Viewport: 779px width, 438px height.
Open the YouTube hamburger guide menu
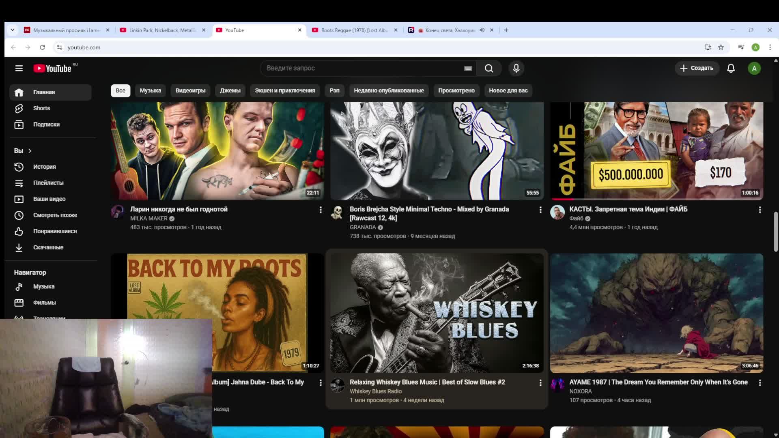click(x=19, y=68)
